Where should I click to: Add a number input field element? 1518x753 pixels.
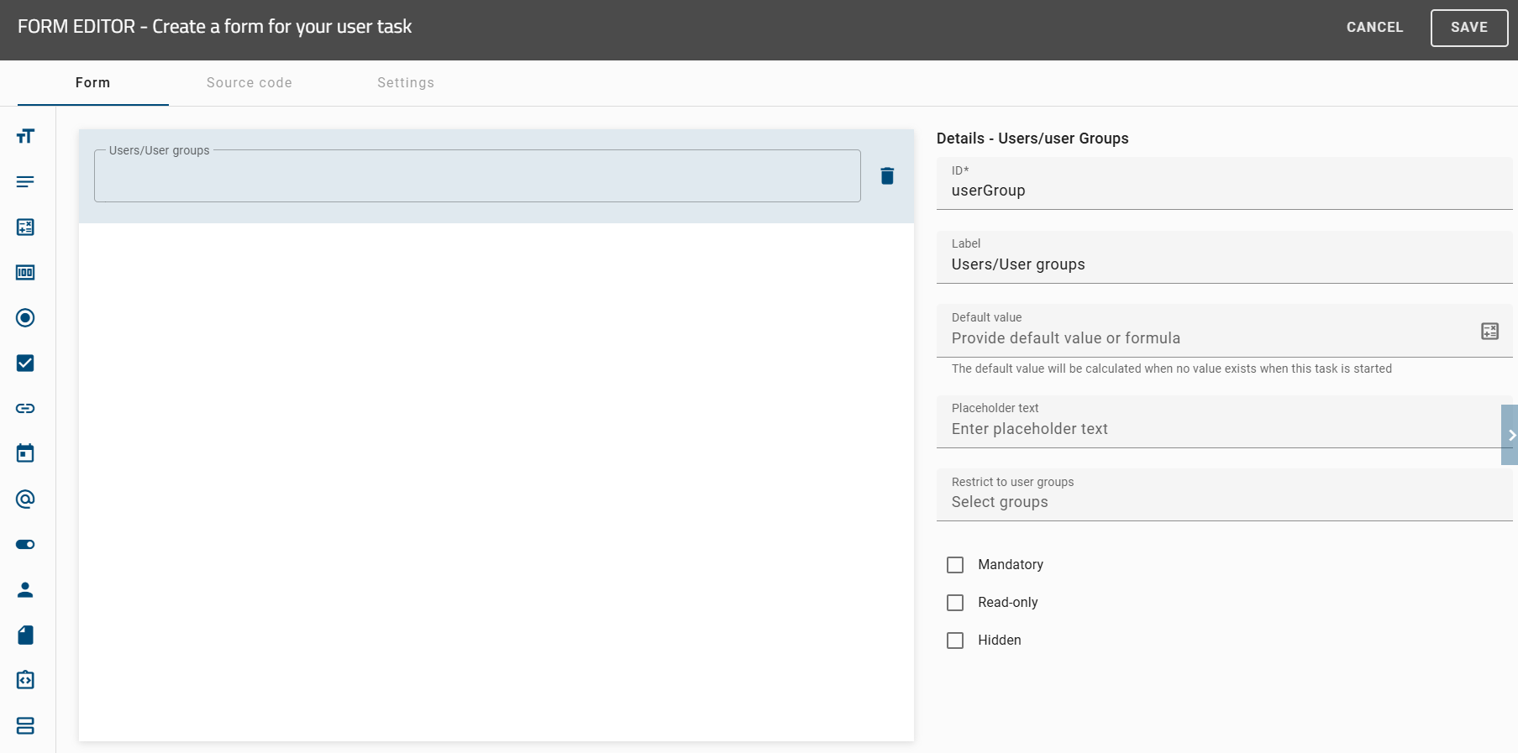click(25, 272)
